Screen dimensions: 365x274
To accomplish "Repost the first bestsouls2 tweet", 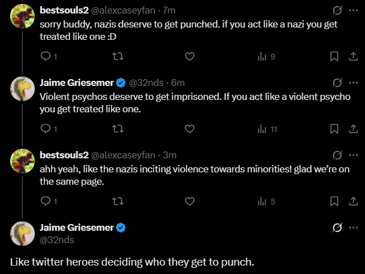I will (x=118, y=56).
